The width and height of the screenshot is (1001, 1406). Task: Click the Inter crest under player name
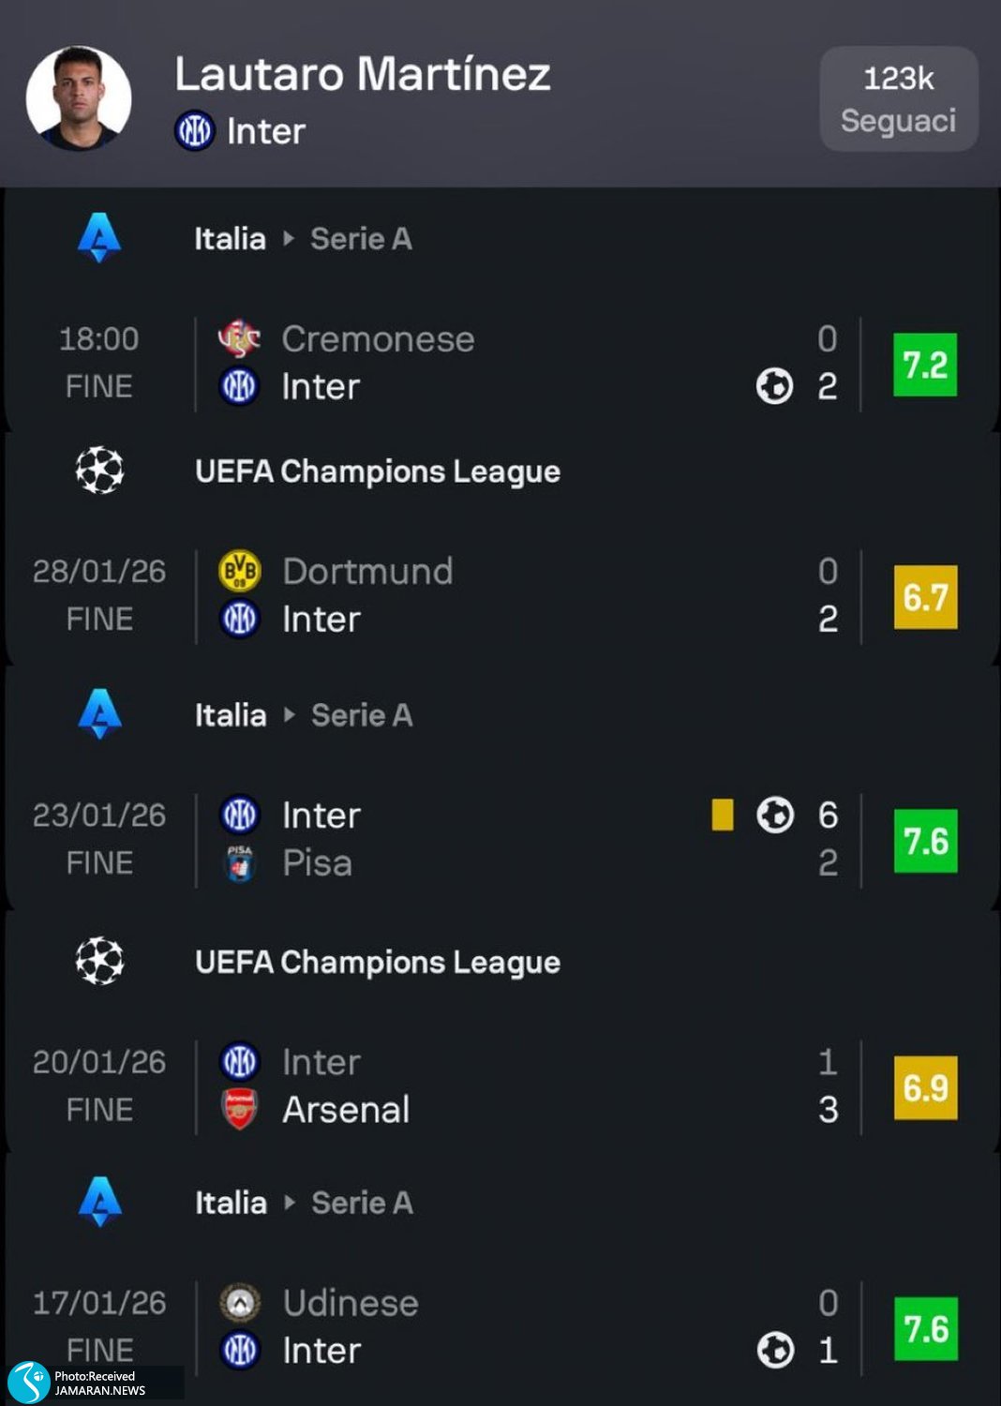(195, 131)
